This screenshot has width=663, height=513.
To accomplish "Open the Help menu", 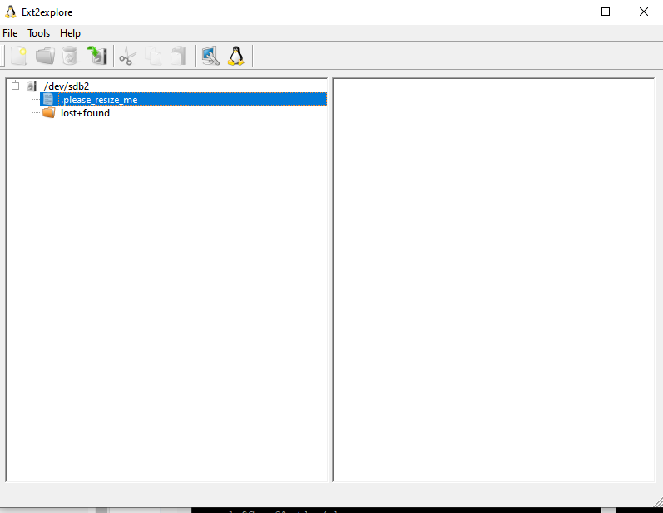I will click(x=71, y=33).
